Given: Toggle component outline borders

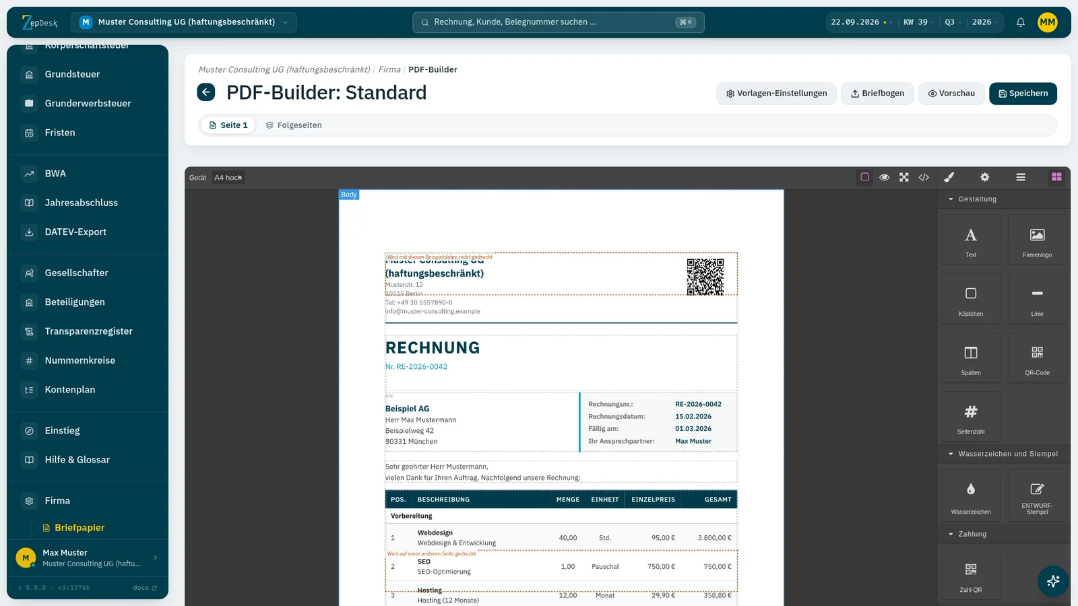Looking at the screenshot, I should pyautogui.click(x=864, y=177).
